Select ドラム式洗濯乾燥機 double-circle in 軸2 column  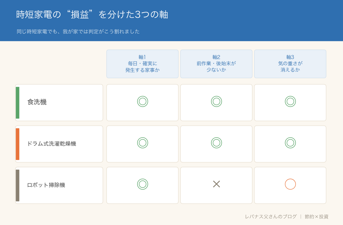pos(216,143)
